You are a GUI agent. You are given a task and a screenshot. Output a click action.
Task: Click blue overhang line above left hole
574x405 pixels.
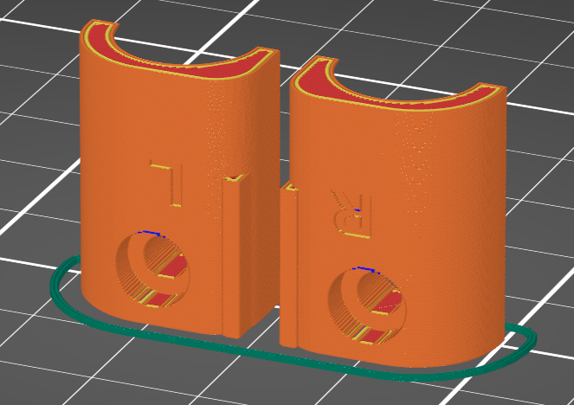click(152, 234)
